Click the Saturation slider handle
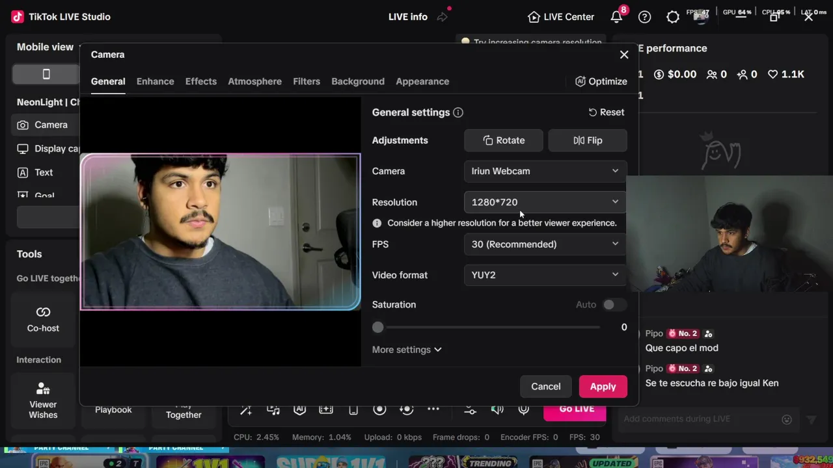833x468 pixels. (x=378, y=328)
